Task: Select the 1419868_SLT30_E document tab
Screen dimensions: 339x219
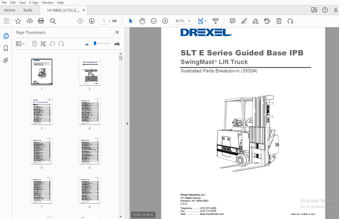Action: [63, 10]
